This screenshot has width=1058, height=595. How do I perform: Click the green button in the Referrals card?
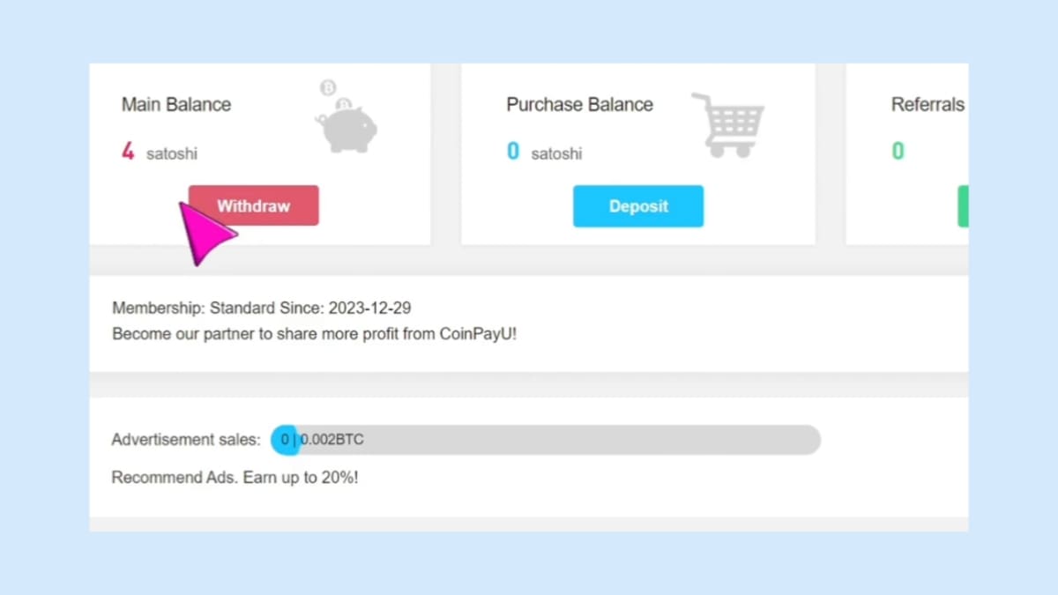point(963,206)
